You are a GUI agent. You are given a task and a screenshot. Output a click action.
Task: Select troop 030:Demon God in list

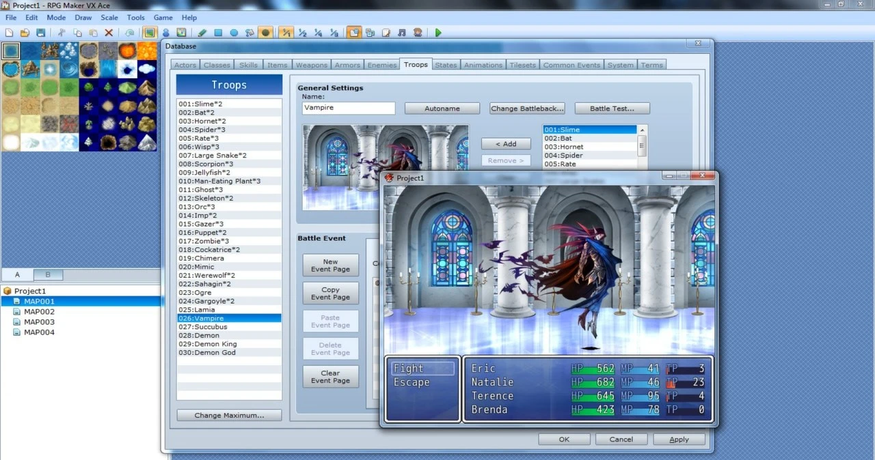(229, 352)
